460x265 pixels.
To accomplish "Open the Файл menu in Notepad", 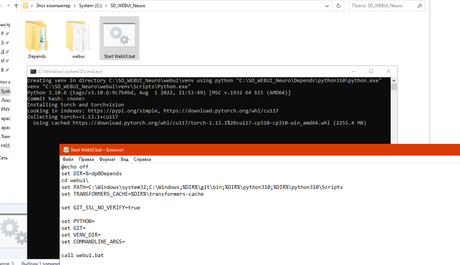I will pos(68,159).
